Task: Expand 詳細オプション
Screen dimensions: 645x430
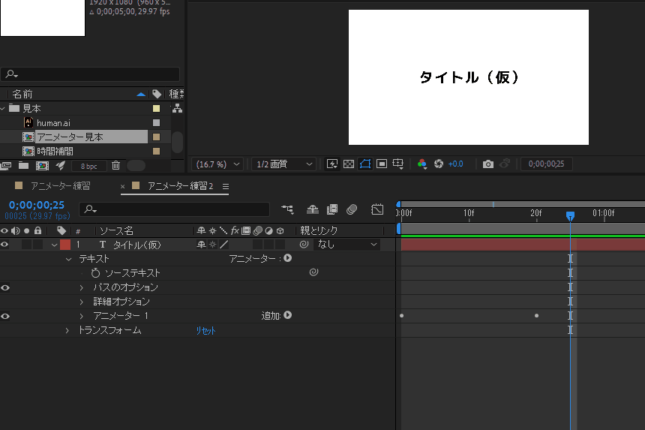Action: (x=82, y=302)
